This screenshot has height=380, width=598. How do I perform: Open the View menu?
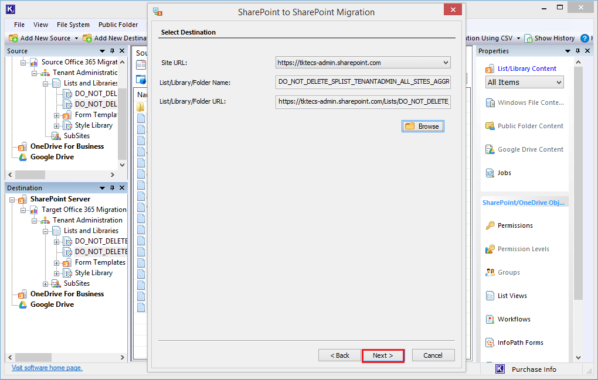click(x=40, y=25)
